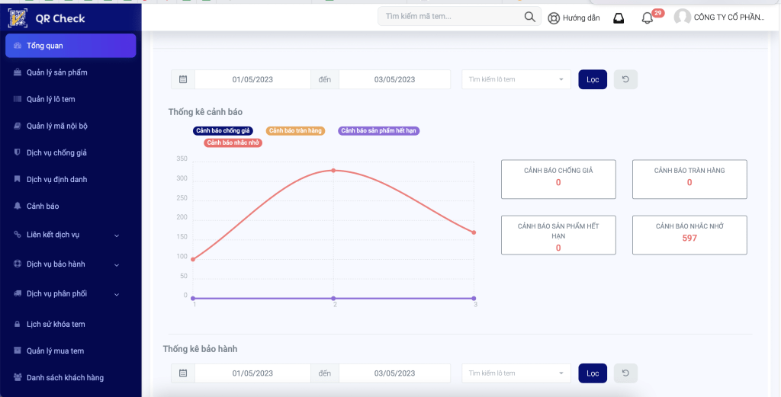Screen dimensions: 781x397
Task: Click the Dịch vụ bảo hành lifebuoy icon
Action: pyautogui.click(x=18, y=264)
